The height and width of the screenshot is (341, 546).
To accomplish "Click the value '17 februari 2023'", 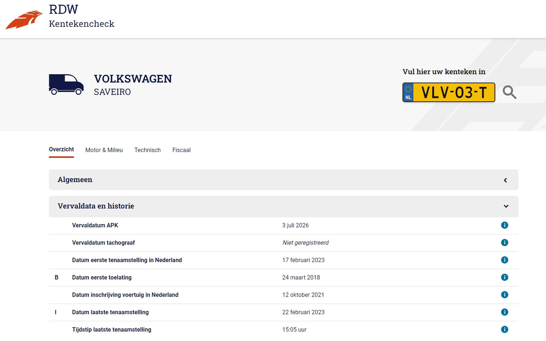I will click(x=303, y=260).
